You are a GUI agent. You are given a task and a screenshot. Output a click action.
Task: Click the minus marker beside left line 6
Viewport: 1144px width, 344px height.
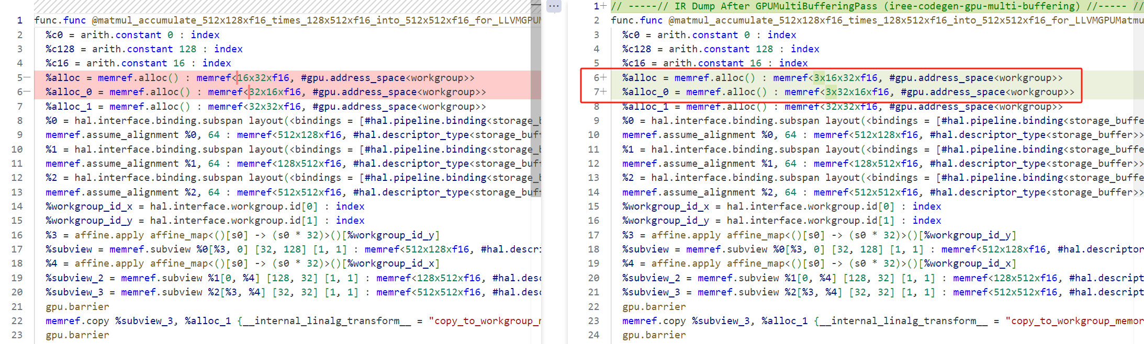click(x=27, y=91)
